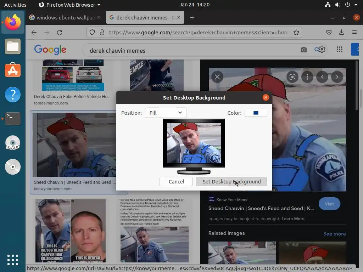This screenshot has width=363, height=272.
Task: Open the Position Fill dropdown
Action: tap(166, 113)
